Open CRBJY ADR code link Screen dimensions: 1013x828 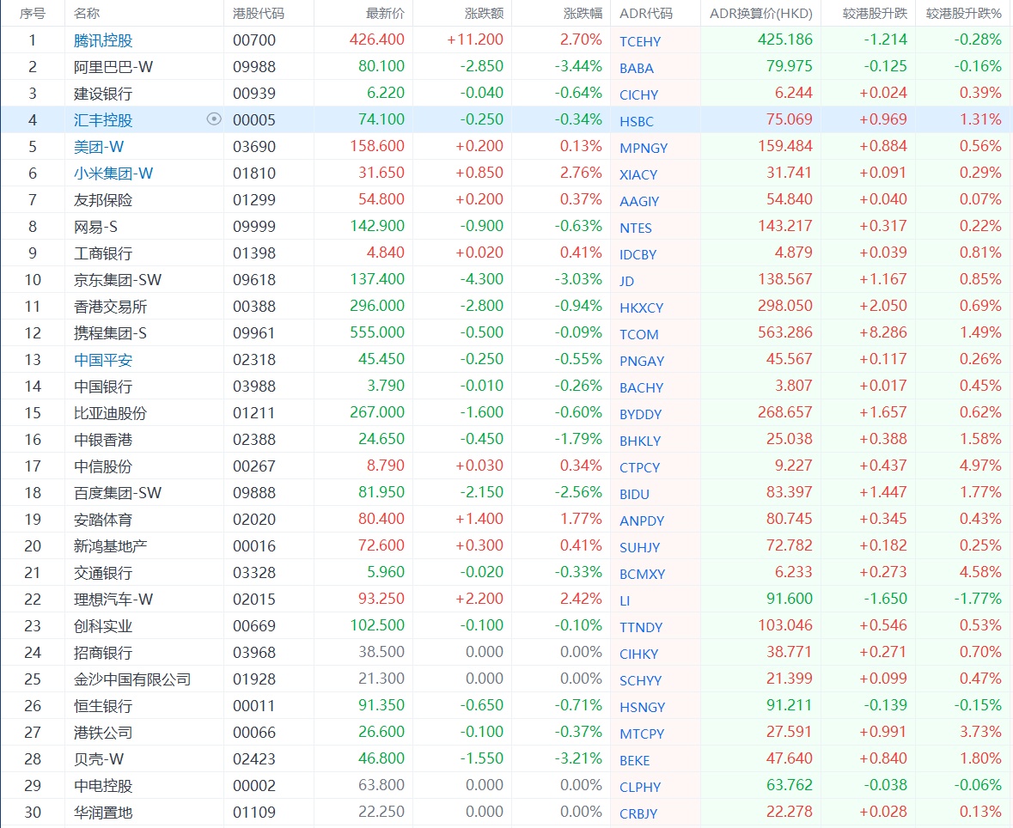(x=638, y=814)
